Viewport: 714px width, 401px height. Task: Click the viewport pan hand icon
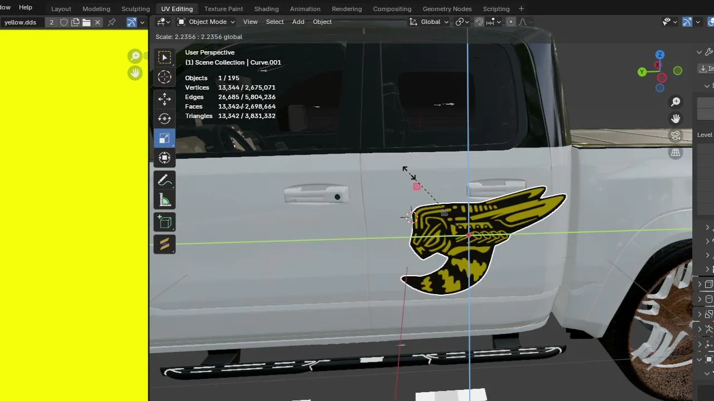(676, 119)
